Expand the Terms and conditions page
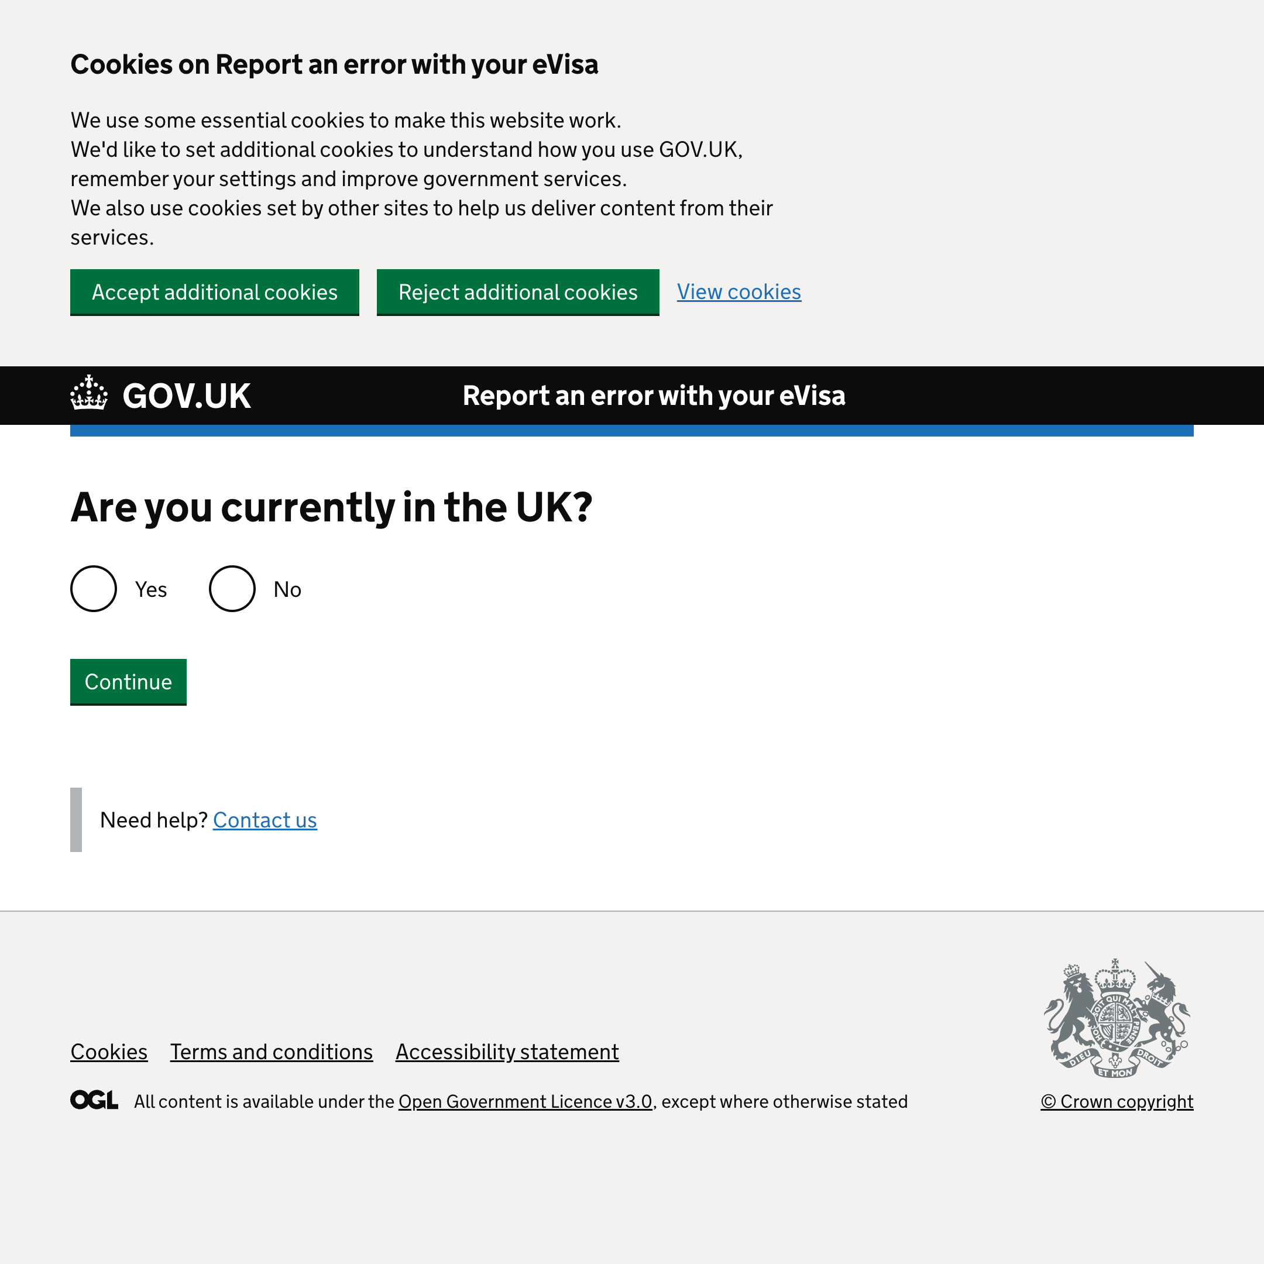 [x=271, y=1051]
